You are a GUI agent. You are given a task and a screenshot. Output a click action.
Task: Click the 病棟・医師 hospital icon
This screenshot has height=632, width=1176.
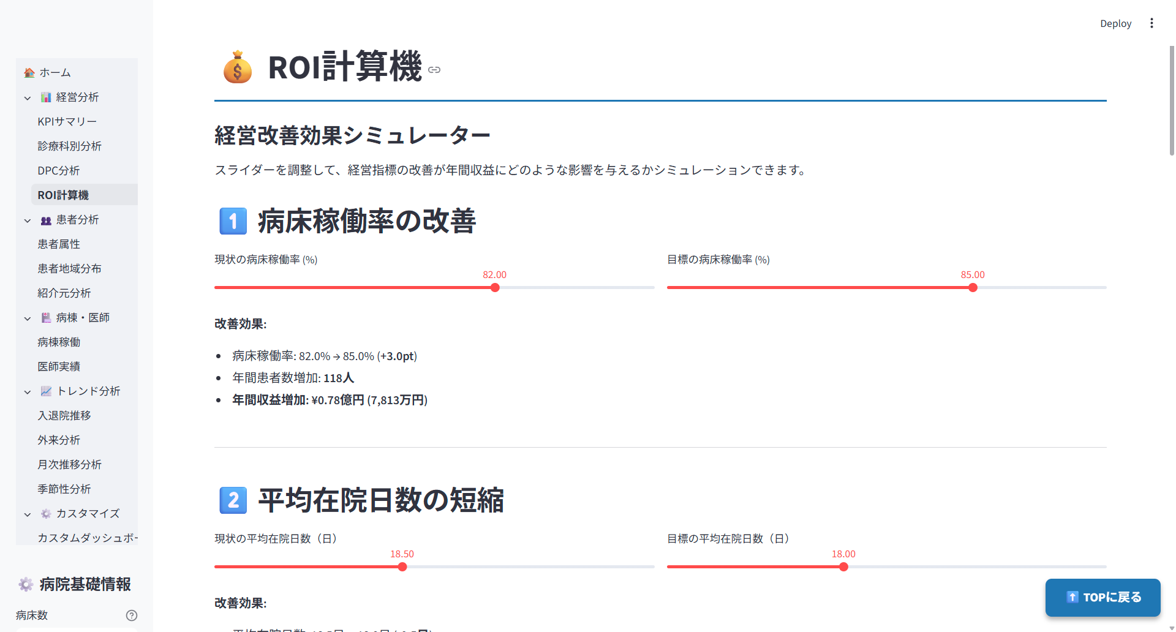click(x=46, y=317)
